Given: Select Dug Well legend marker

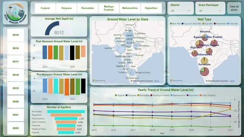Looking at the screenshot, I should tap(203, 24).
